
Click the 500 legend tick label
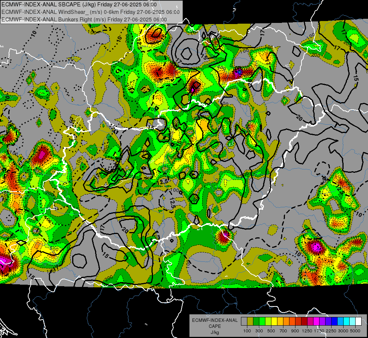click(x=271, y=331)
